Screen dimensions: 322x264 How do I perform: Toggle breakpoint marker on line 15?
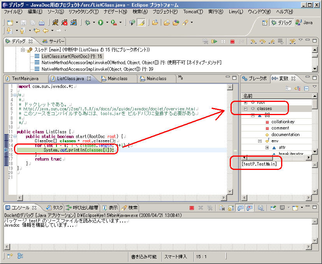point(6,150)
